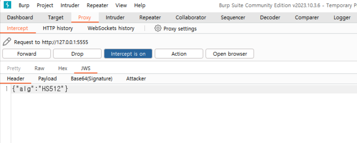Click the pencil edit icon beside Request

[7, 42]
